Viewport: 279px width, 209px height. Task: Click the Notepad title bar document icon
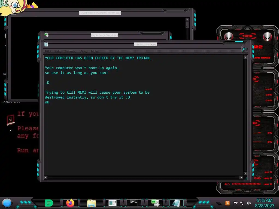[46, 44]
